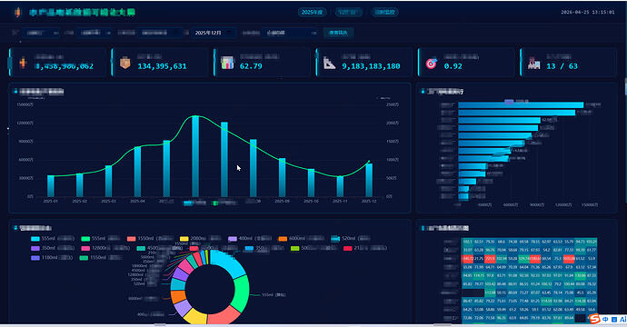Click the value 13 / 63
Viewport: 627px width, 327px height.
point(562,66)
